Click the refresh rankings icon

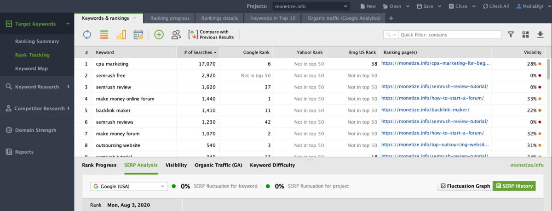point(87,34)
